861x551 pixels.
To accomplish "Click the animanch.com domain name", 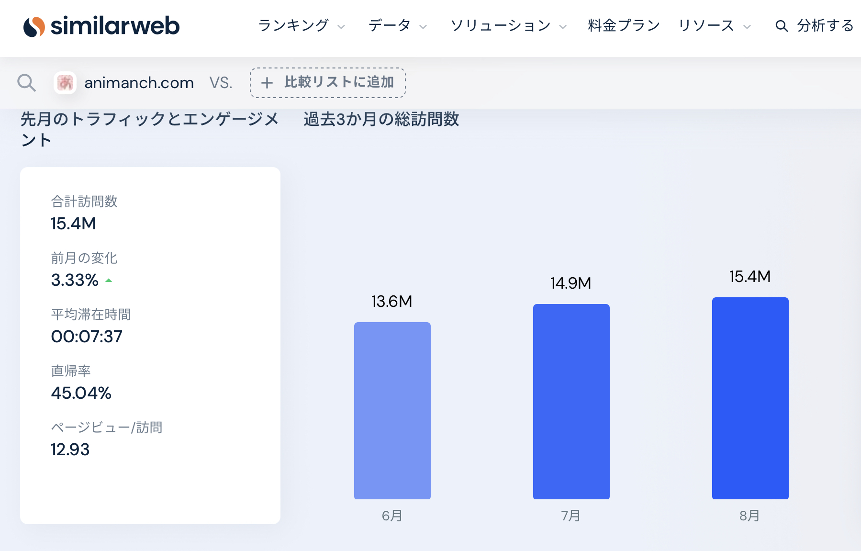I will pyautogui.click(x=139, y=83).
